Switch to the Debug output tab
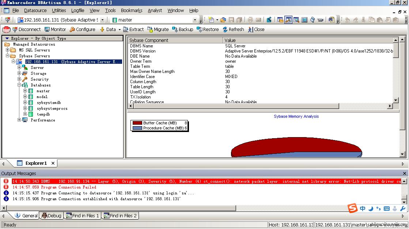 (x=52, y=216)
